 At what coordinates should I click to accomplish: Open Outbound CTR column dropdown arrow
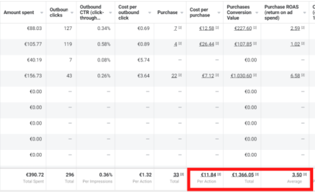pos(111,12)
